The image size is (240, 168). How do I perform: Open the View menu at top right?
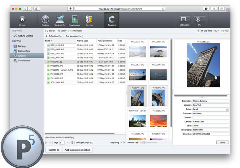coord(225,31)
